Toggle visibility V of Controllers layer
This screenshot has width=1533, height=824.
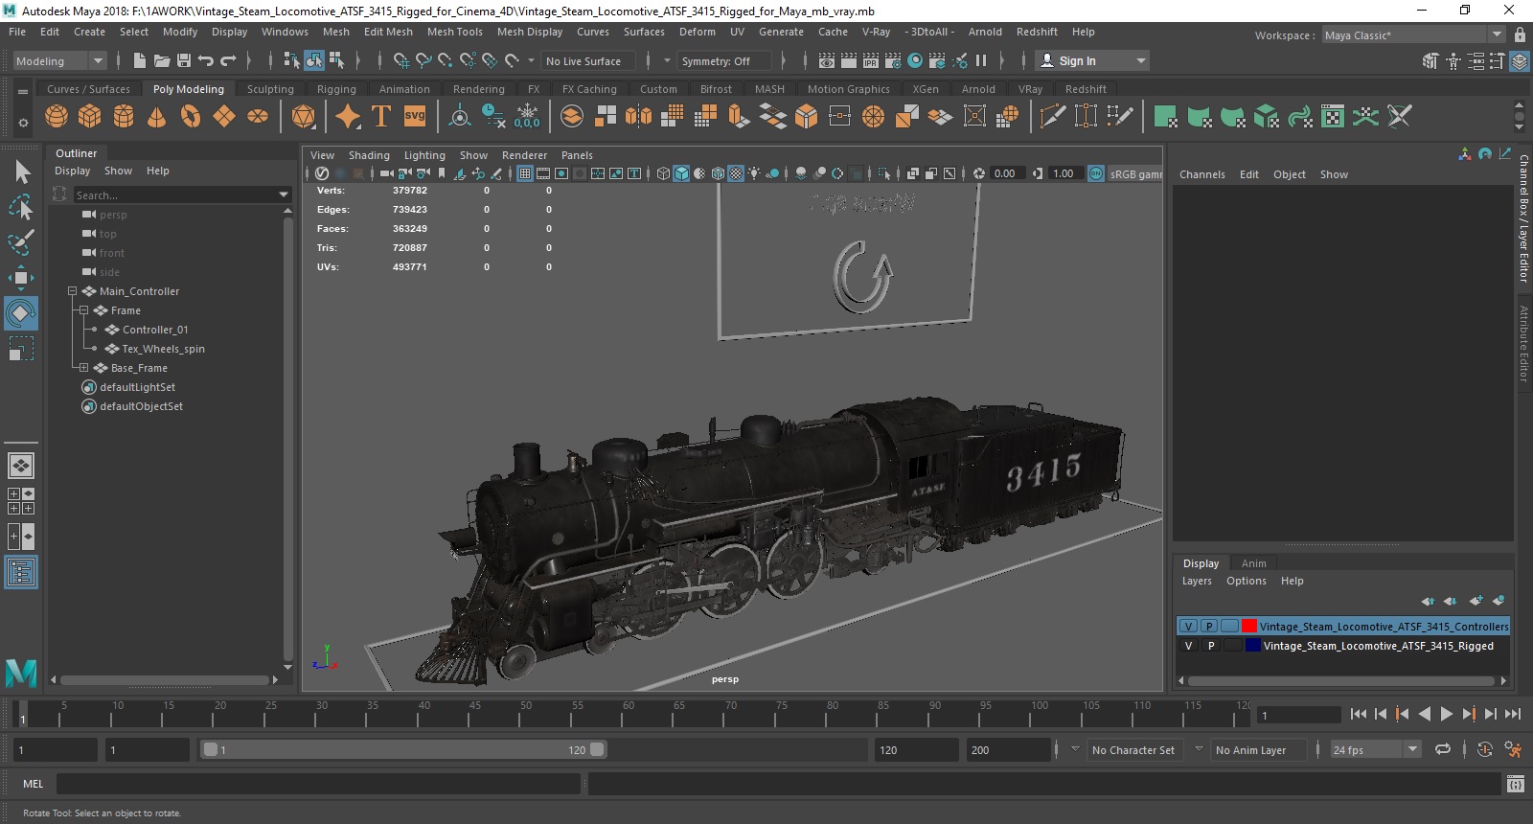[1189, 626]
